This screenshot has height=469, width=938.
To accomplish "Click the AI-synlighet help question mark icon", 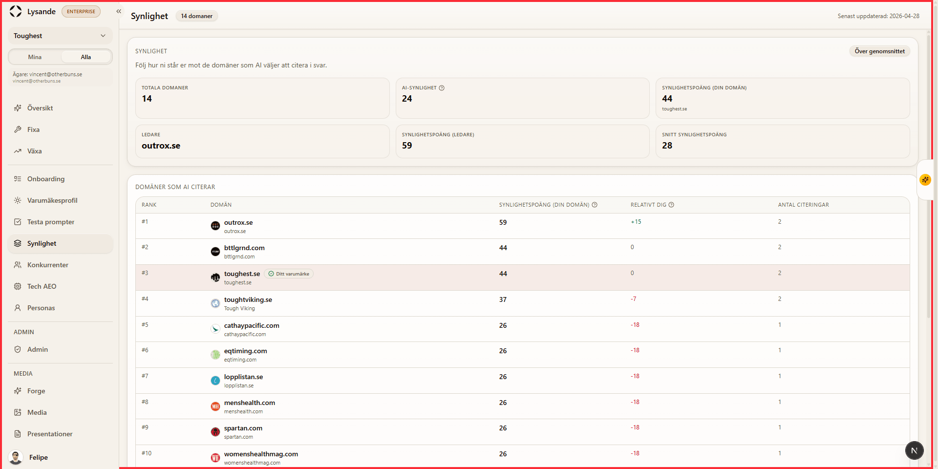I will [442, 88].
